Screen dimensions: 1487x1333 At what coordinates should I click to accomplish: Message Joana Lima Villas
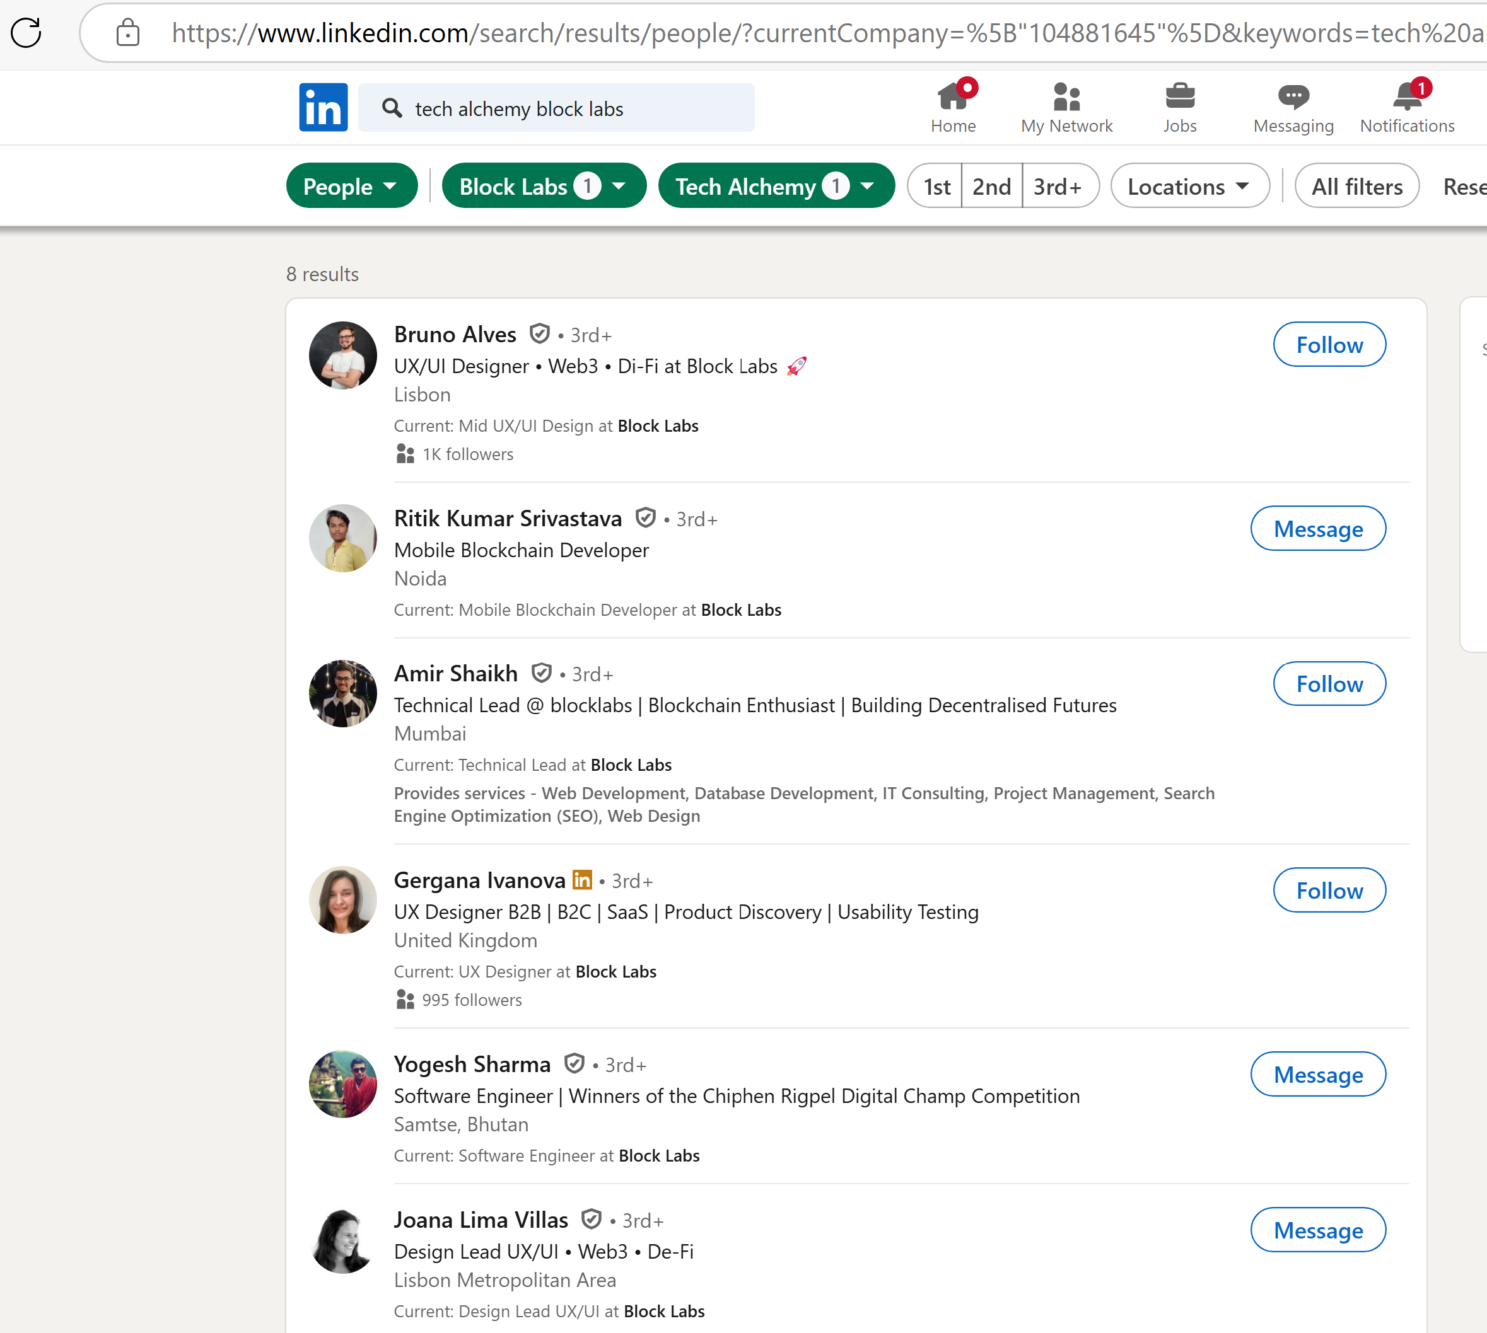pos(1318,1230)
